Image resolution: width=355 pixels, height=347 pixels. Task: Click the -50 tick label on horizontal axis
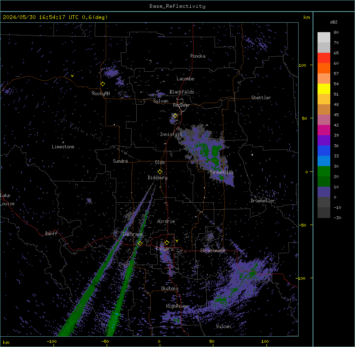(105, 341)
